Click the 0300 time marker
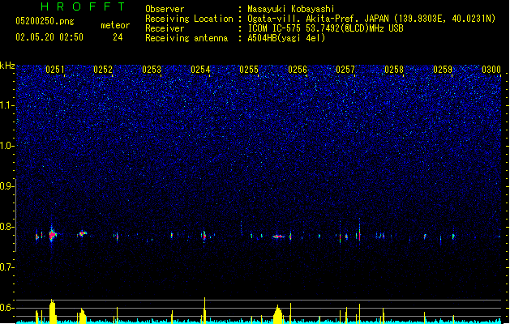The image size is (510, 324). point(491,70)
